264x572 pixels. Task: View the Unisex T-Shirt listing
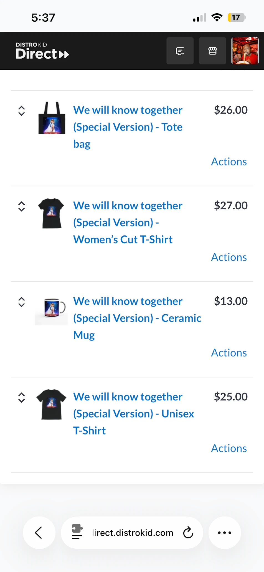click(133, 413)
